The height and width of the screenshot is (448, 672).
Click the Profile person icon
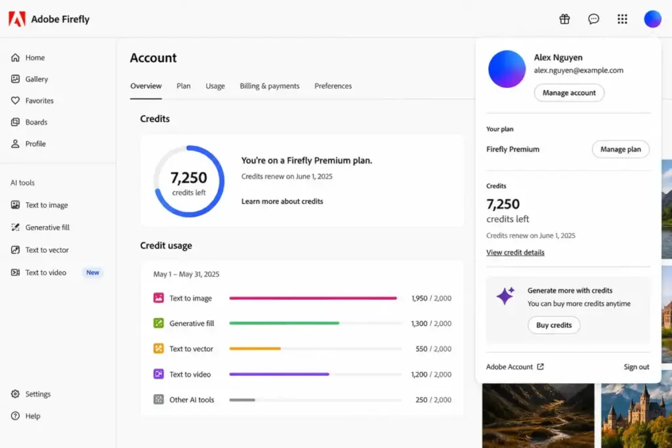(x=16, y=144)
